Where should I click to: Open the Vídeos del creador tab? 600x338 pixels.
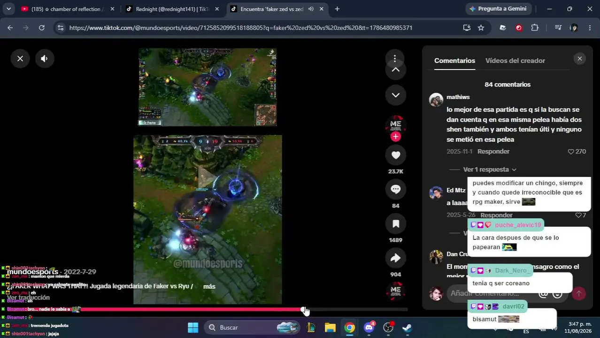click(x=515, y=61)
